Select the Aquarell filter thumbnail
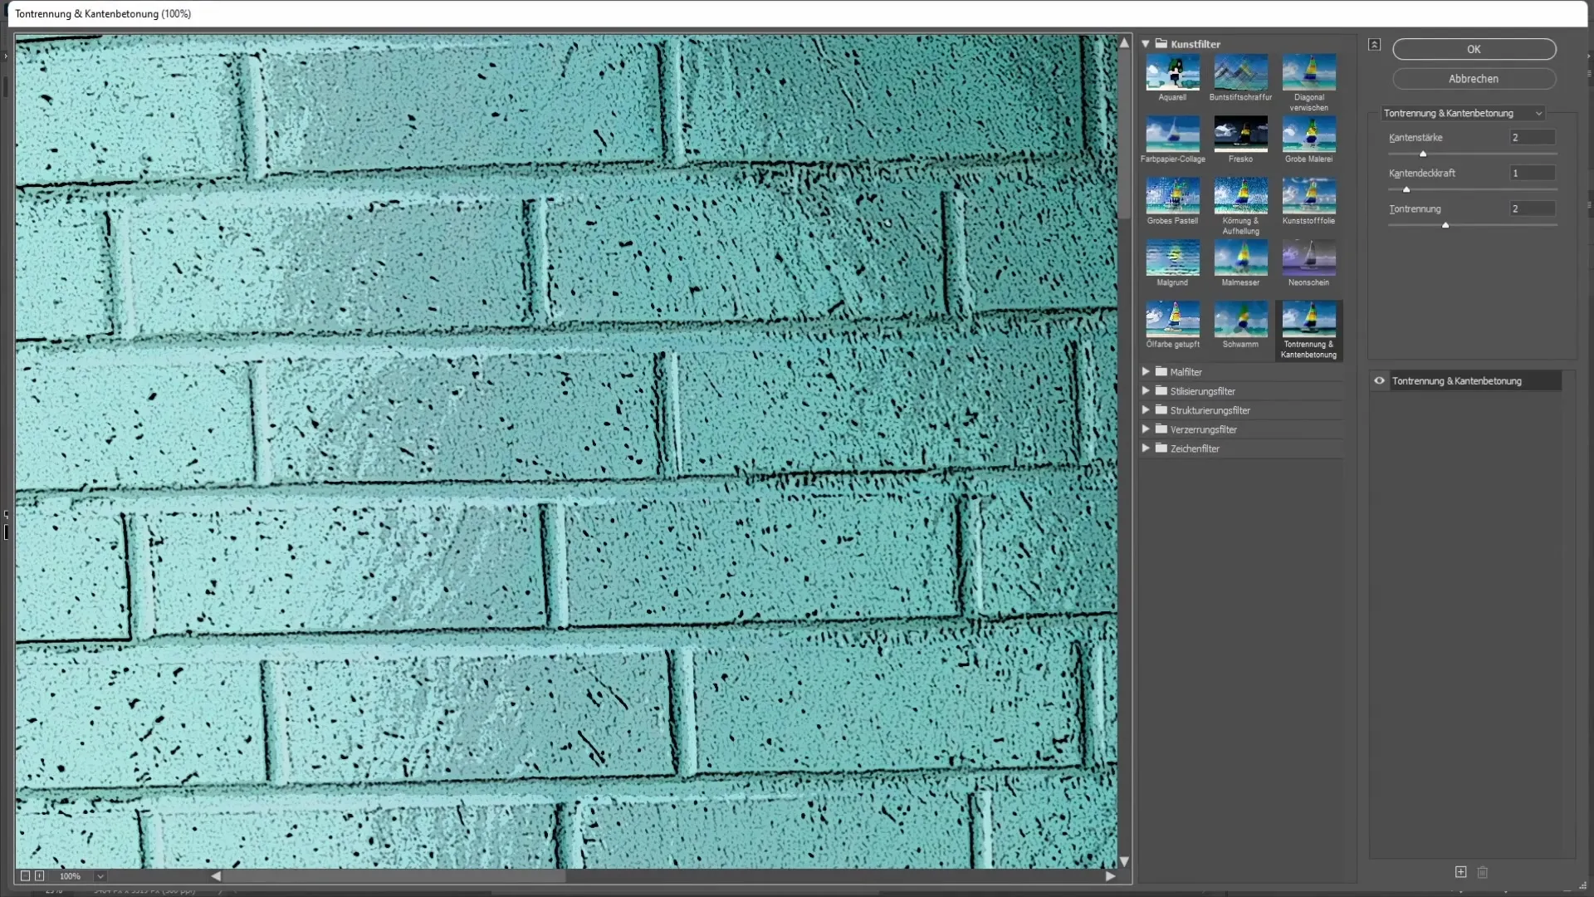1594x897 pixels. point(1172,73)
